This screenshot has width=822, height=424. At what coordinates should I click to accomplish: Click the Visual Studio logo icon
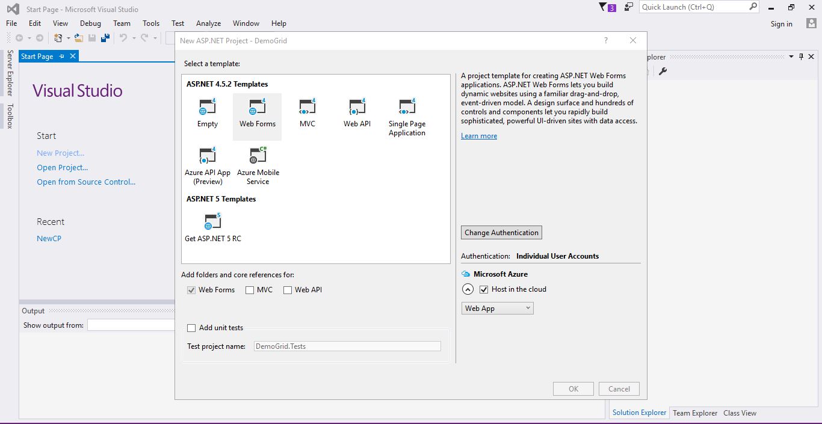pyautogui.click(x=13, y=9)
